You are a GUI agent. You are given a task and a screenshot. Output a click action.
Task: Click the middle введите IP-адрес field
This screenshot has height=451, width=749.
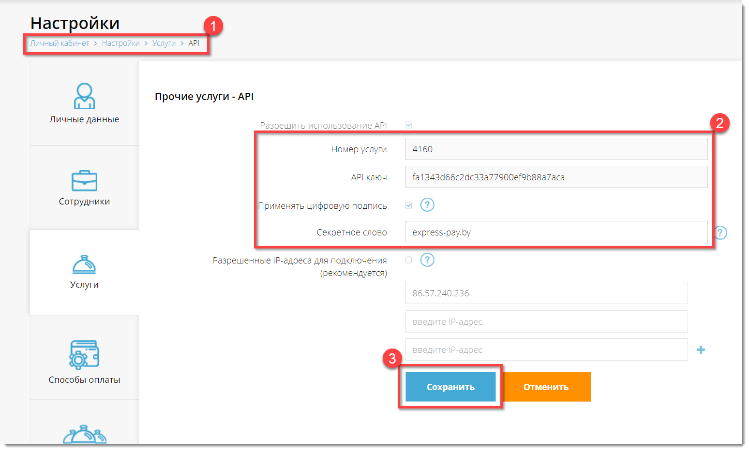pyautogui.click(x=547, y=321)
